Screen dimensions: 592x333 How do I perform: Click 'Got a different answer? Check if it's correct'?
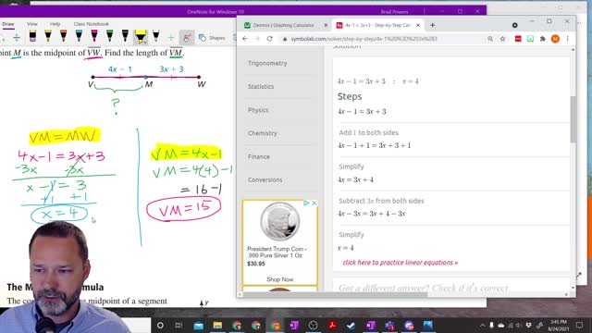(424, 289)
